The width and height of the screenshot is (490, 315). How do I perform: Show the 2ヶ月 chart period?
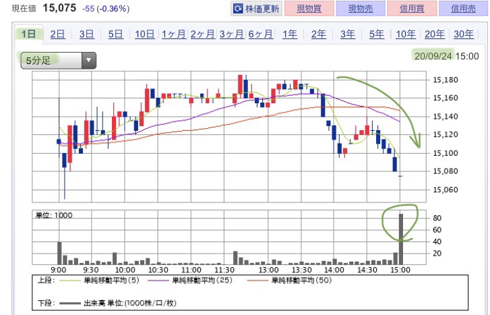[x=202, y=34]
